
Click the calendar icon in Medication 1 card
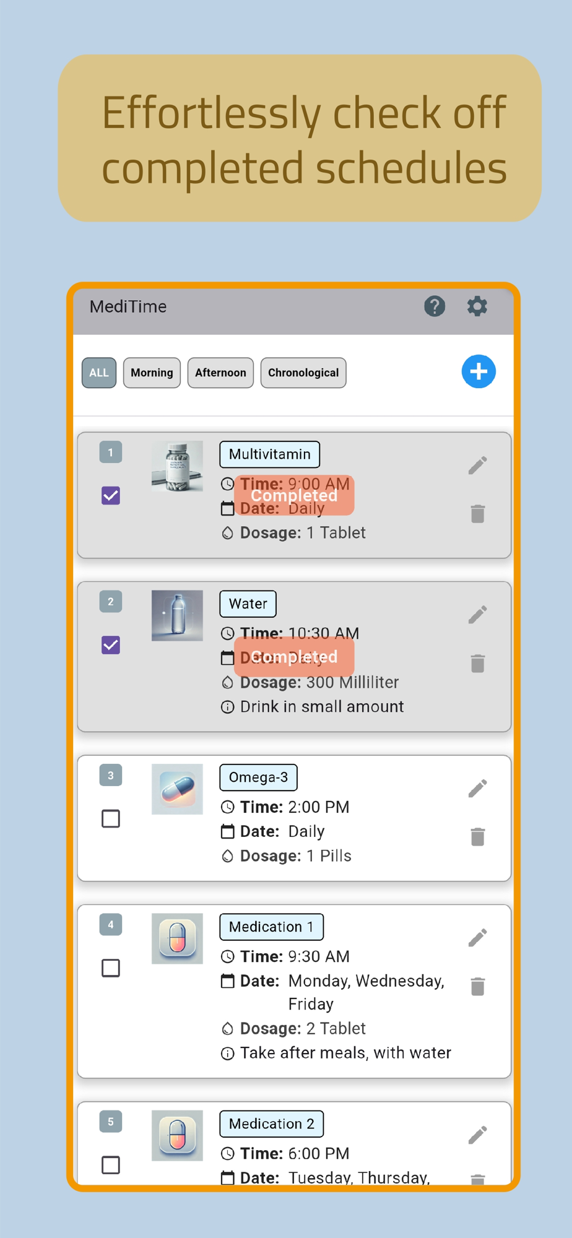pyautogui.click(x=228, y=981)
